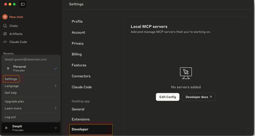Image resolution: width=255 pixels, height=136 pixels.
Task: Click the external arrow icon on Developer docs
Action: point(211,97)
